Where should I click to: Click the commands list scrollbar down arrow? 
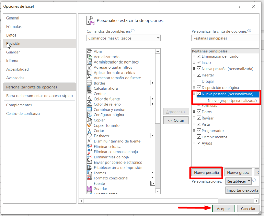point(158,191)
